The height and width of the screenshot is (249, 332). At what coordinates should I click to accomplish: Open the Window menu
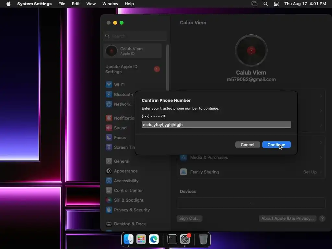(110, 4)
